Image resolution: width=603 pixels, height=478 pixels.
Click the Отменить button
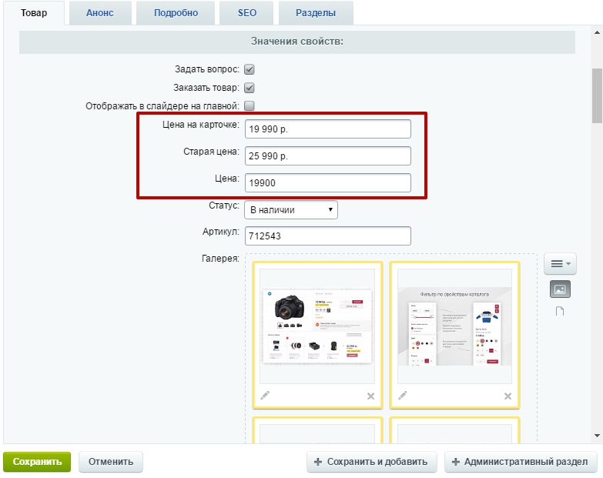coord(111,462)
